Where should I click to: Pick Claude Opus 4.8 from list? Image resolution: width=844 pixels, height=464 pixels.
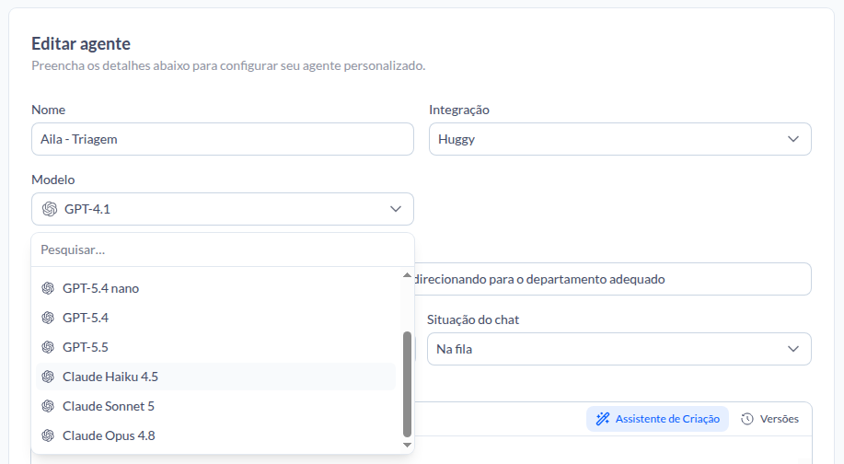pyautogui.click(x=216, y=435)
